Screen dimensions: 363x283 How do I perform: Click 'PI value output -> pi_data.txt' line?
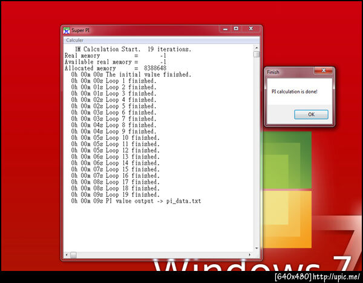click(x=136, y=201)
